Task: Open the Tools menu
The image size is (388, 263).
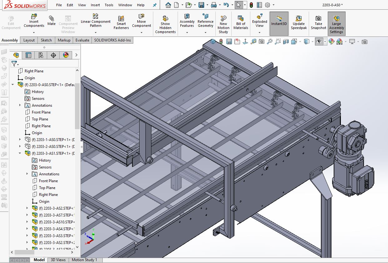Action: (109, 5)
